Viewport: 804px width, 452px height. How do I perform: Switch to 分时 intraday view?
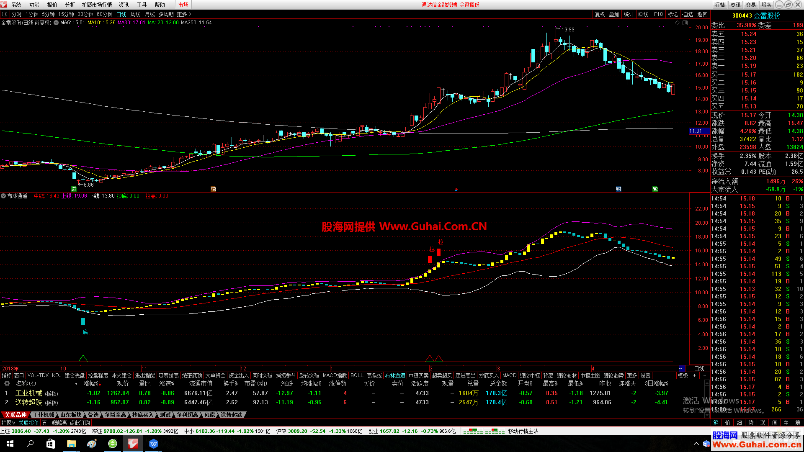16,14
